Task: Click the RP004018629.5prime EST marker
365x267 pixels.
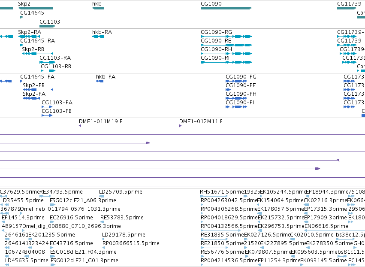Action: pyautogui.click(x=202, y=222)
